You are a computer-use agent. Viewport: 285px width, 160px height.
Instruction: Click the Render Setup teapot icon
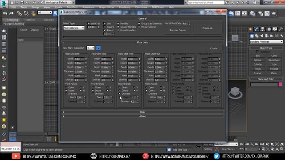[x=260, y=13]
